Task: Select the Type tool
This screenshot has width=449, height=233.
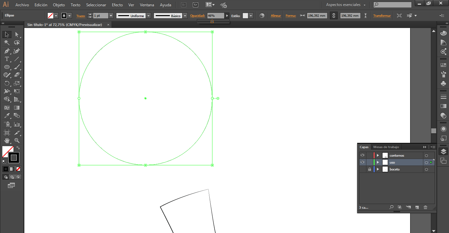Action: click(7, 59)
